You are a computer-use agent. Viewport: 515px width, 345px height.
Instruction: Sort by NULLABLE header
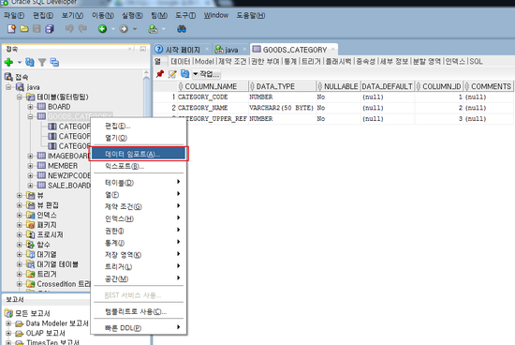coord(338,86)
